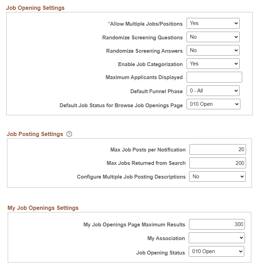Click the My Job Openings Settings heading
The height and width of the screenshot is (270, 259).
tap(43, 208)
